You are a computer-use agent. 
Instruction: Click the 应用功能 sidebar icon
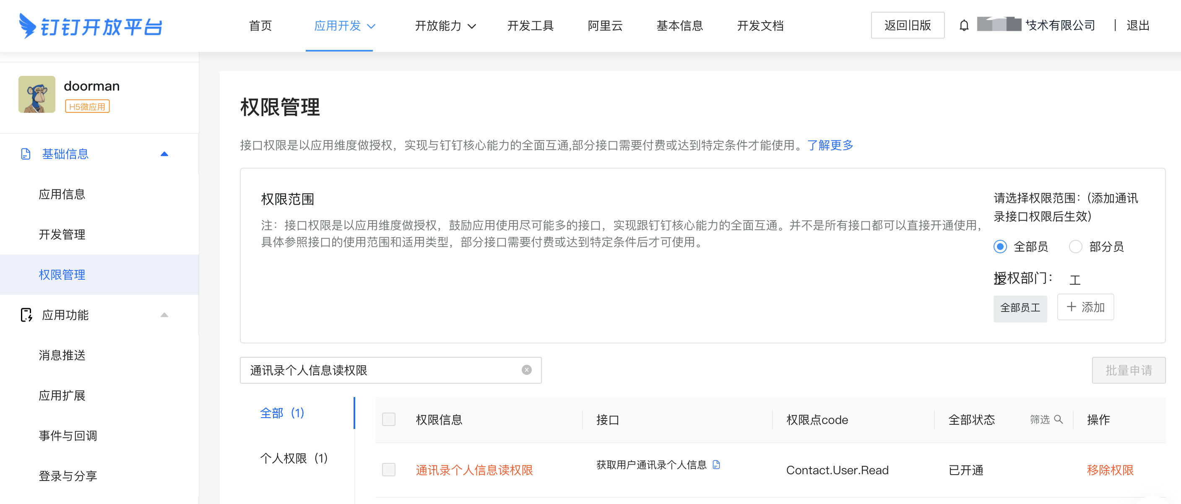point(26,315)
